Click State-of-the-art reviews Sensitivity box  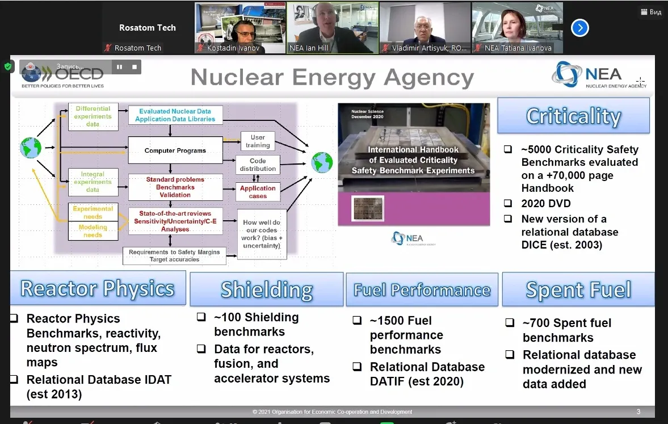pyautogui.click(x=175, y=221)
